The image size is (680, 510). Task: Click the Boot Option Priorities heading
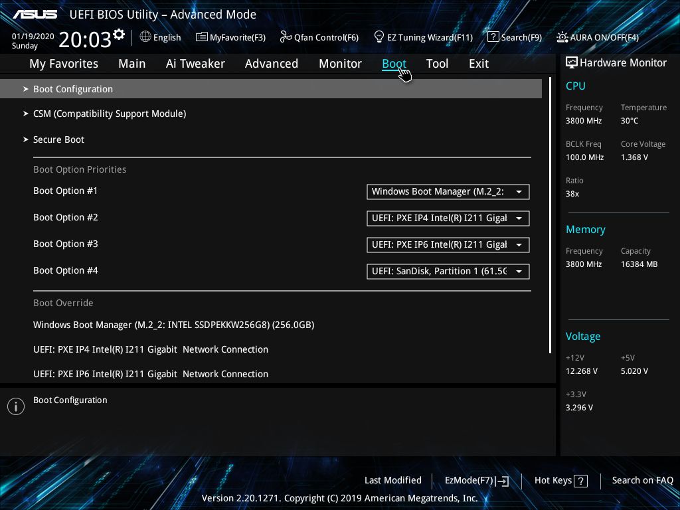click(x=80, y=169)
